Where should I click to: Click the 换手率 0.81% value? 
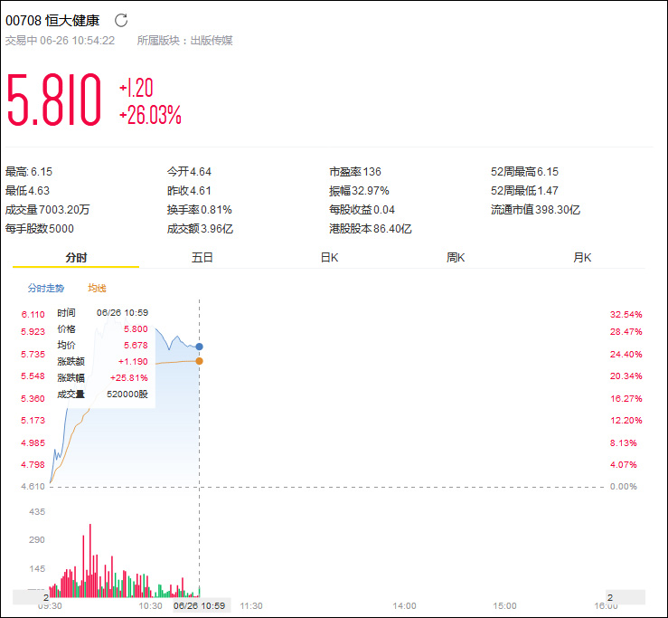200,210
